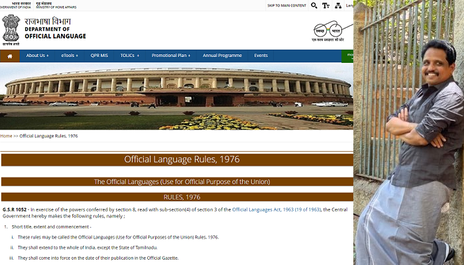Open the Events menu item

click(x=261, y=56)
